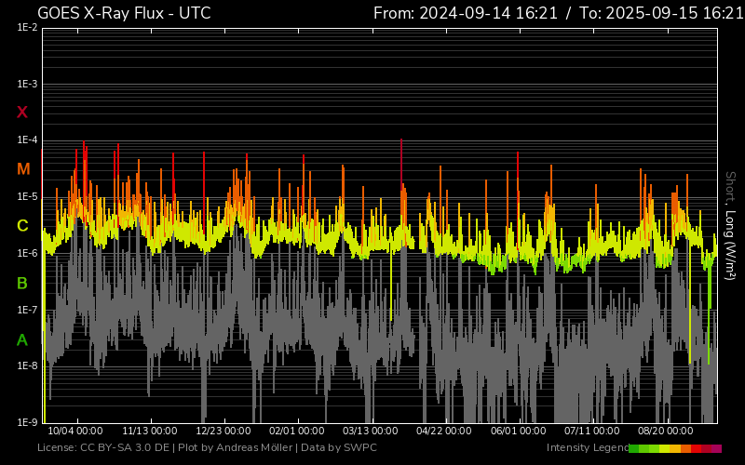Click the Intensity Legend label
Viewport: 745px width, 465px height.
587,448
